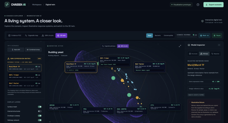Click the HSP104 node card
The width and height of the screenshot is (228, 123).
[64, 107]
